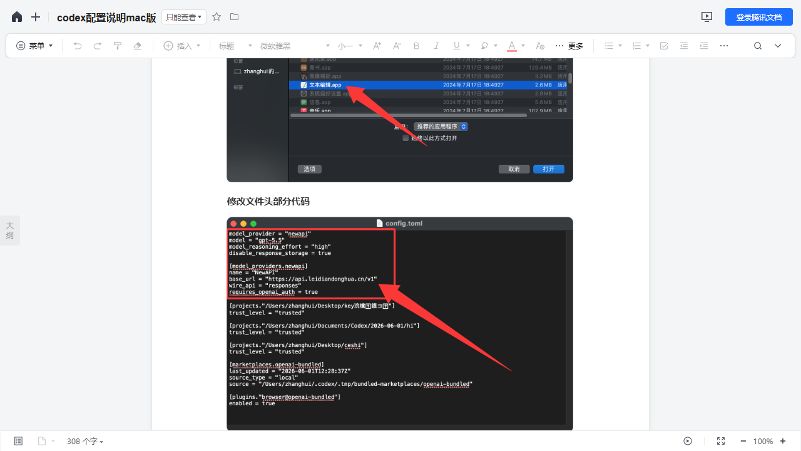The image size is (801, 451).
Task: Toggle underline formatting
Action: point(457,46)
